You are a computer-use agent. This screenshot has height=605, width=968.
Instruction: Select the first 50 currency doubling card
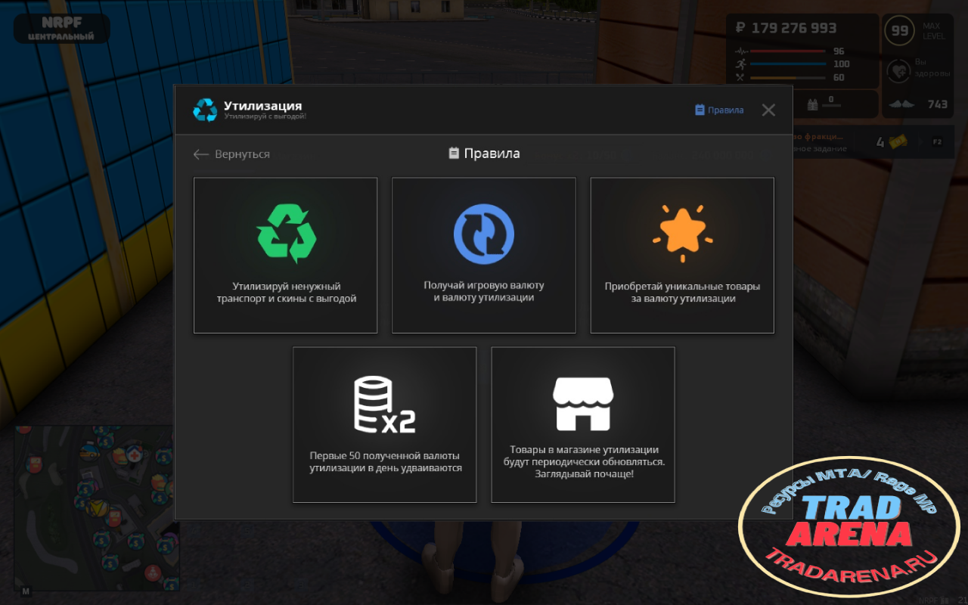pos(385,425)
